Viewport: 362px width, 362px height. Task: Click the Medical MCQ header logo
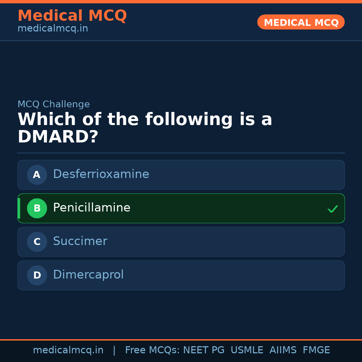coord(72,15)
